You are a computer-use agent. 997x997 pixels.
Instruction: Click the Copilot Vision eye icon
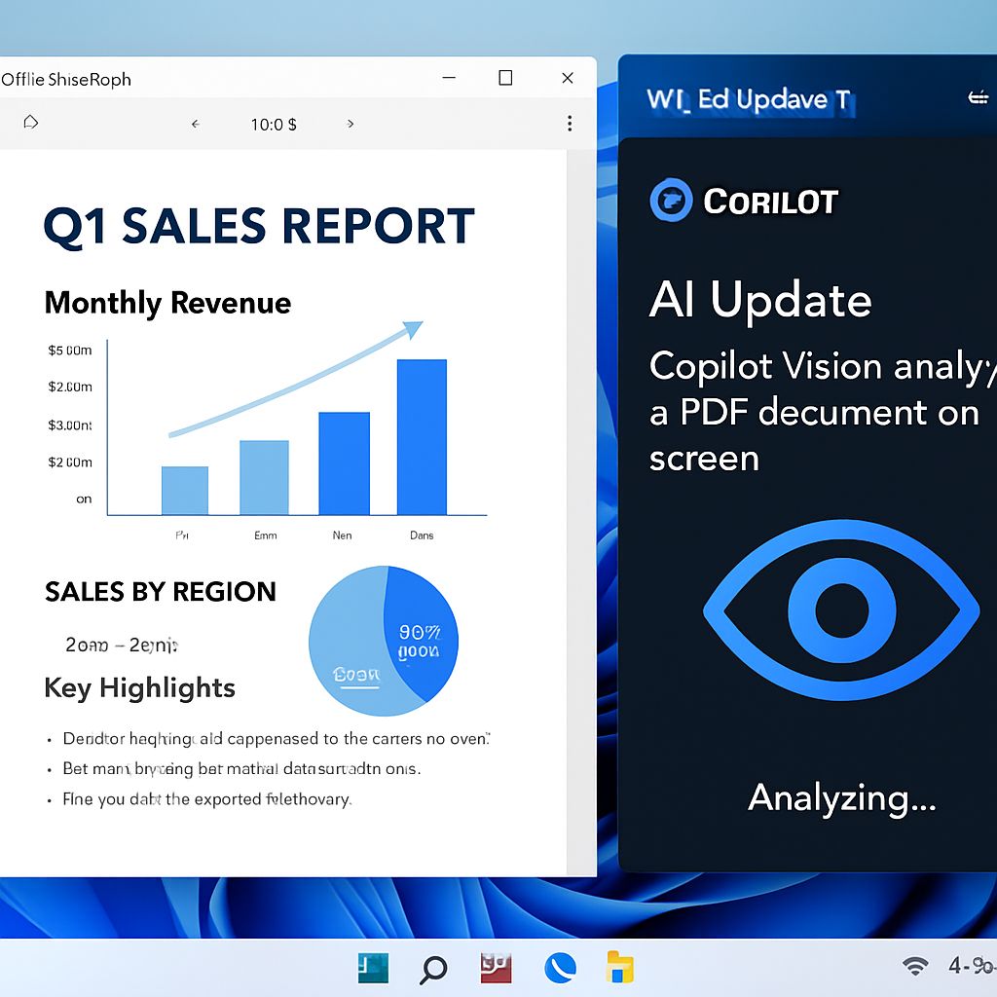[x=841, y=610]
